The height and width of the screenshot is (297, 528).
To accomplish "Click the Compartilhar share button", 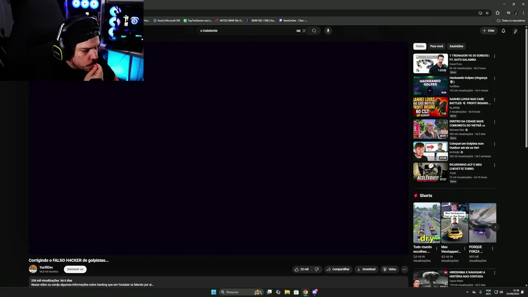I will 338,269.
